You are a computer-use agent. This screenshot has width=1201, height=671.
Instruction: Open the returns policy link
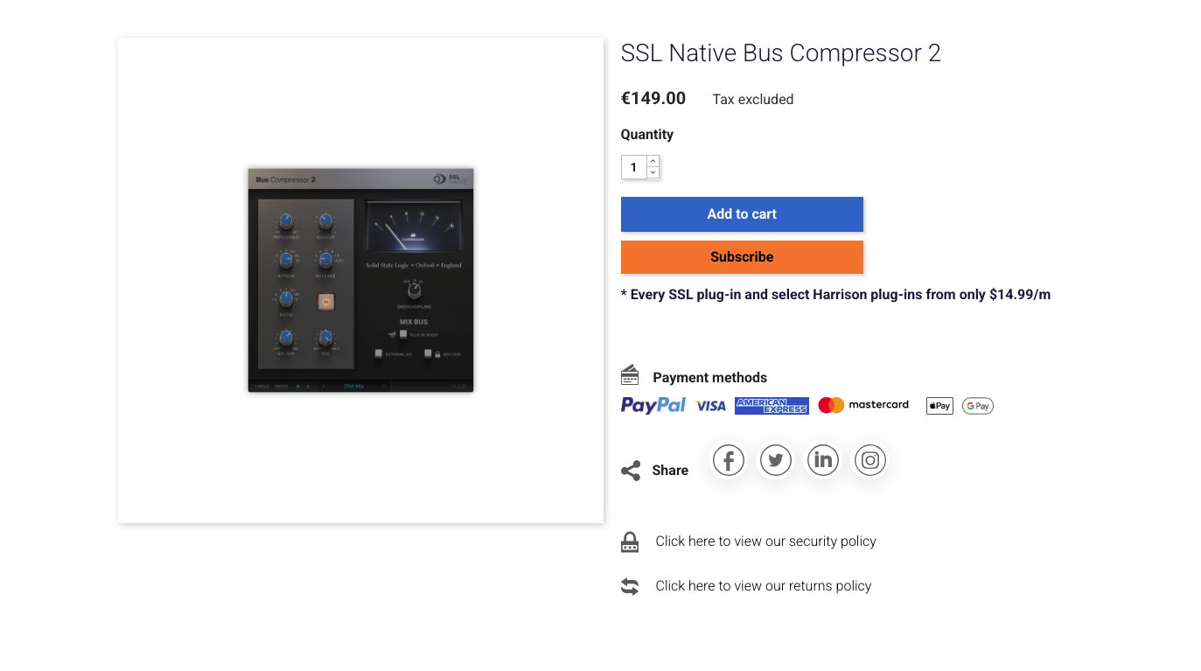[x=763, y=585]
